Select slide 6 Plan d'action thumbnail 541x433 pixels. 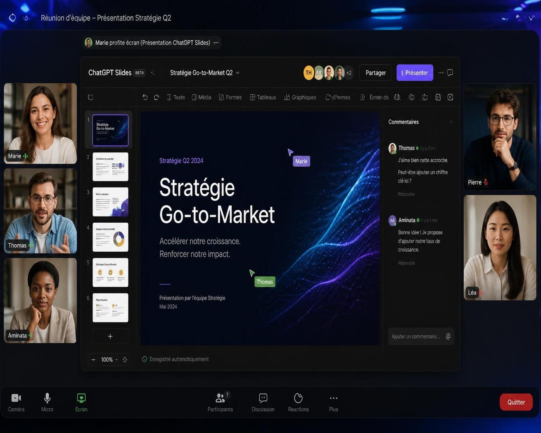(110, 308)
